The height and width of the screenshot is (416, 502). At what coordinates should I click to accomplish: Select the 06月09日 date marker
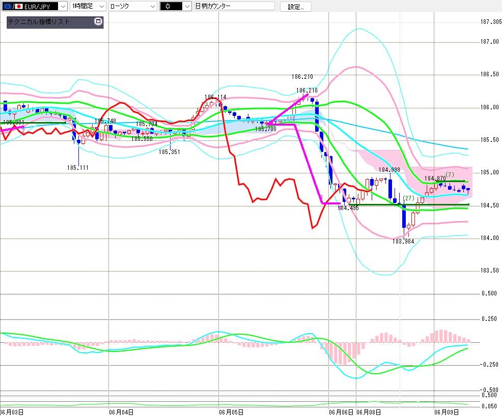[447, 412]
